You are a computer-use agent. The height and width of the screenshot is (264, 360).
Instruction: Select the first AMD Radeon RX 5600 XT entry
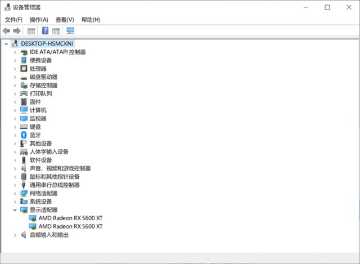click(x=70, y=218)
